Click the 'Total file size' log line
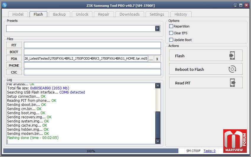 38,88
